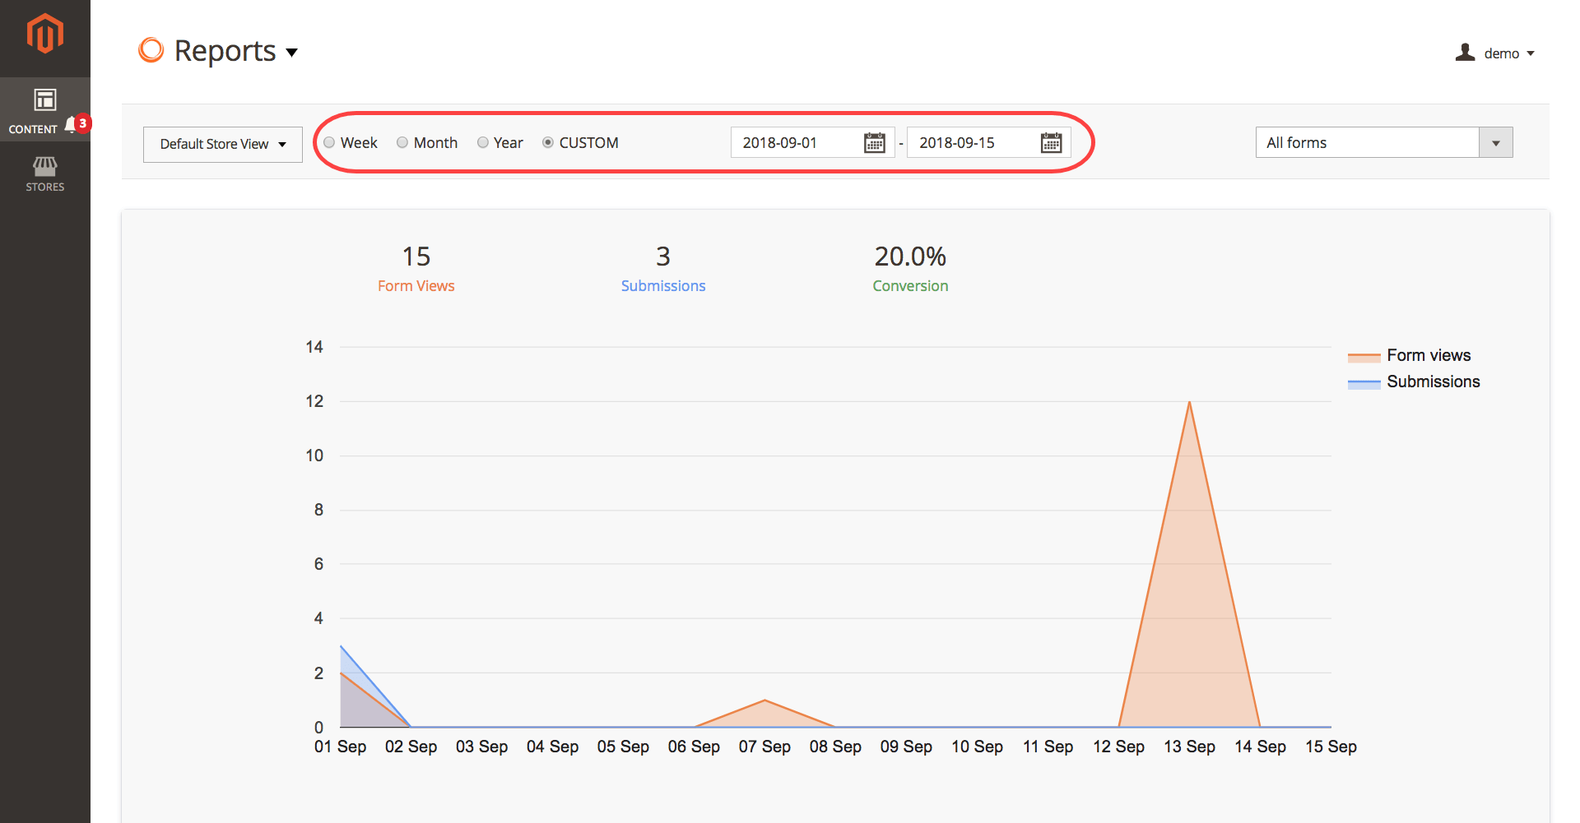Click the Magento logo icon

pos(44,34)
